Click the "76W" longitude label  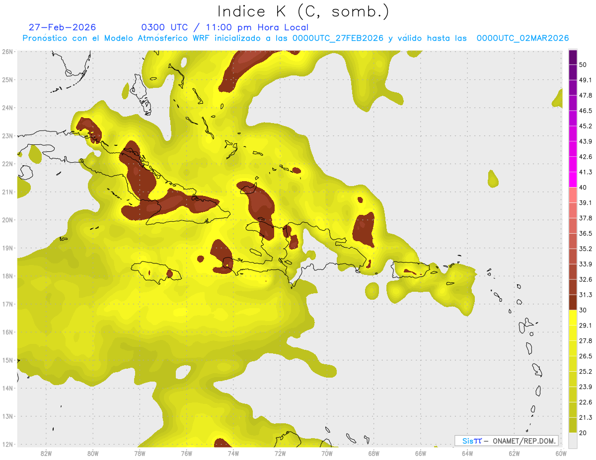[186, 454]
